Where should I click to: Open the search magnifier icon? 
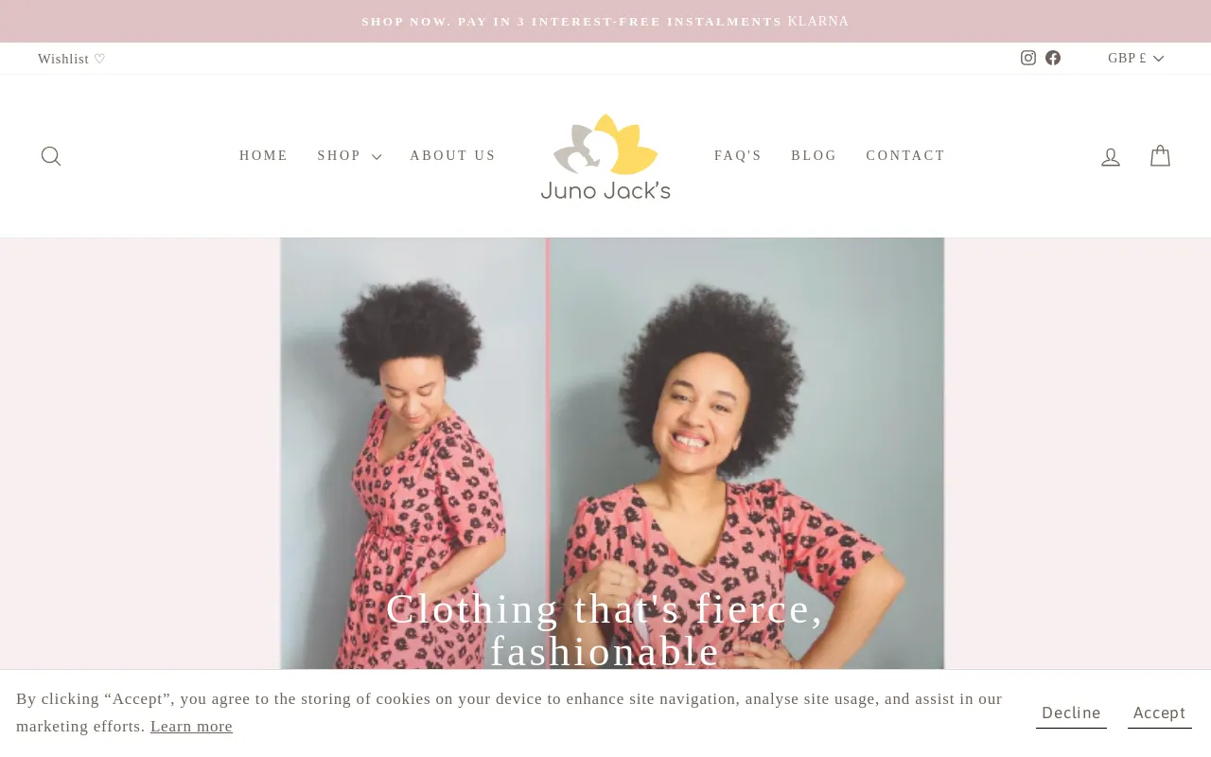(x=51, y=156)
